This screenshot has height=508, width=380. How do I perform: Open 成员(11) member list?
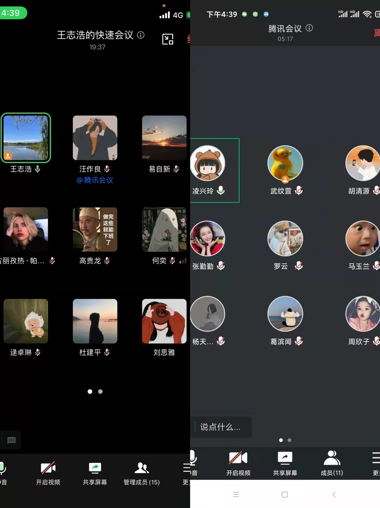click(331, 463)
